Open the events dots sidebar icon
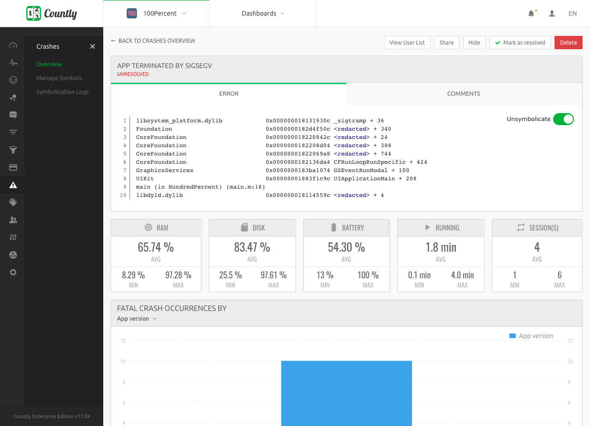Image resolution: width=590 pixels, height=426 pixels. click(13, 98)
